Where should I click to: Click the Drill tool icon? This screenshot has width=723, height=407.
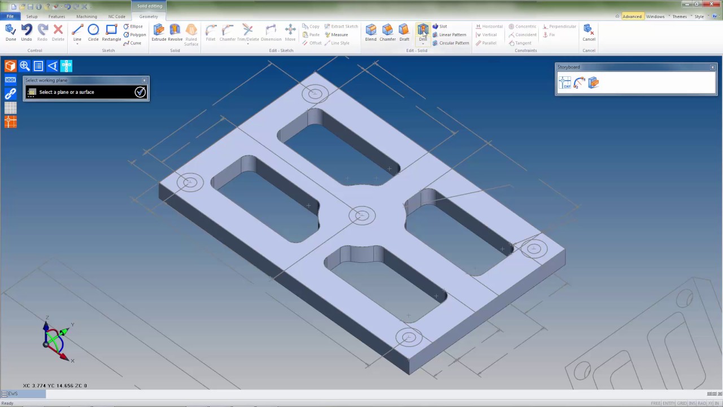[x=423, y=29]
